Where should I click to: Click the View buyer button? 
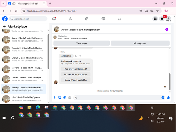coord(82,43)
